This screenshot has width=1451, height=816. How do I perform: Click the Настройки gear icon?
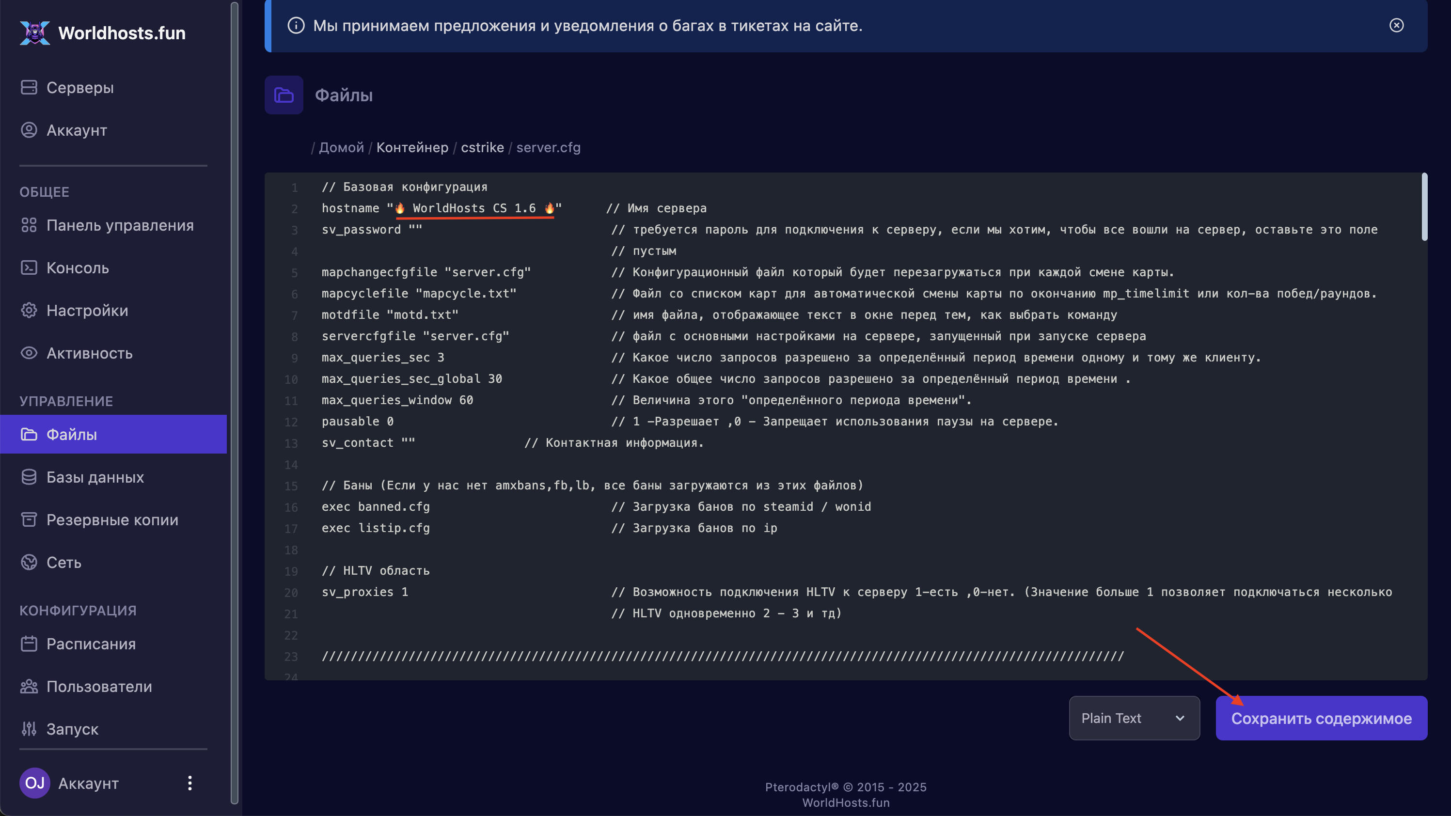[x=29, y=310]
